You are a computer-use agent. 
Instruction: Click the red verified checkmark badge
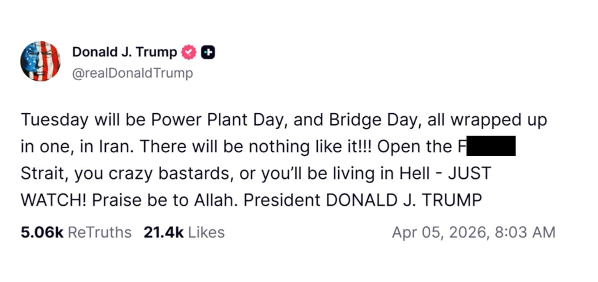point(189,53)
